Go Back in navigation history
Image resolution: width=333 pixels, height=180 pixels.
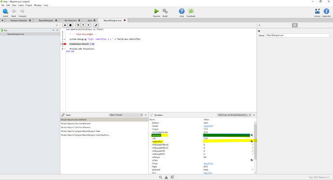[x=14, y=11]
